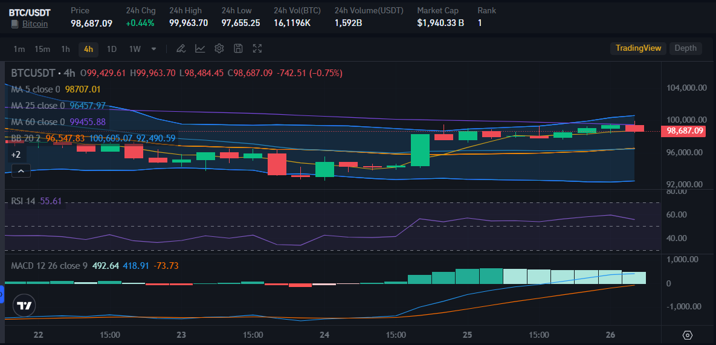Open the hexagon settings icon near time axis
Viewport: 716px width, 345px height.
[688, 335]
